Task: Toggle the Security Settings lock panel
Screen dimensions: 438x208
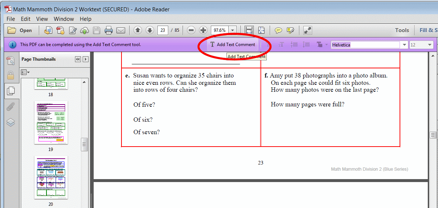Action: pos(11,76)
